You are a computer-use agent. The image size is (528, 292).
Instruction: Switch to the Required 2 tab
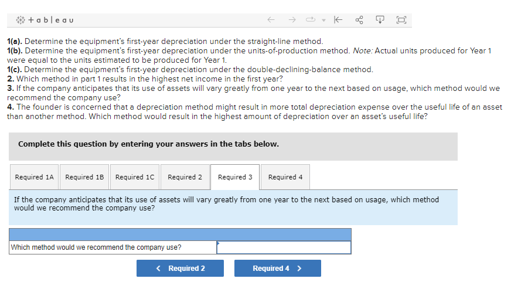click(x=185, y=177)
